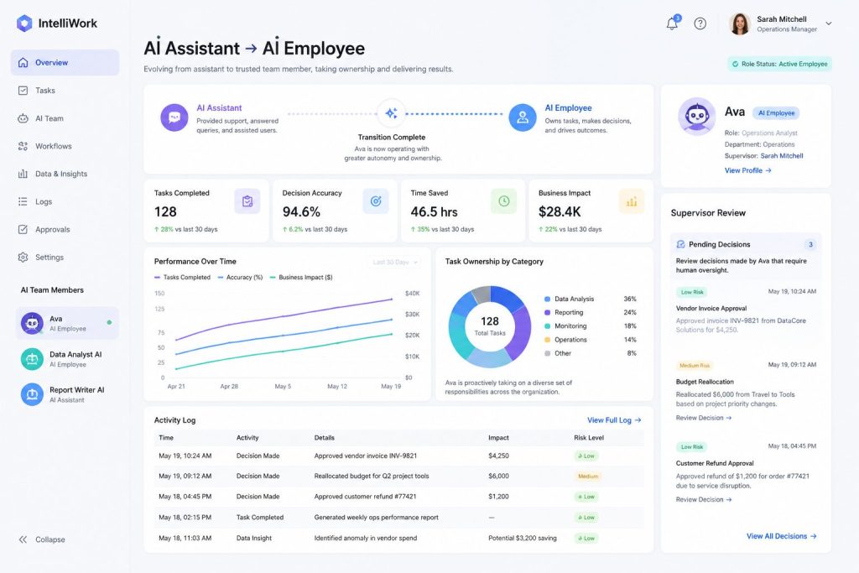
Task: Toggle Business Impact ($) legend entry
Action: pos(301,277)
